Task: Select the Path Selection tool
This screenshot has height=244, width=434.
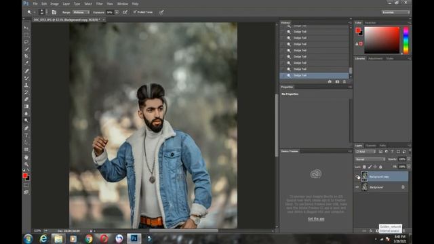Action: (26, 142)
